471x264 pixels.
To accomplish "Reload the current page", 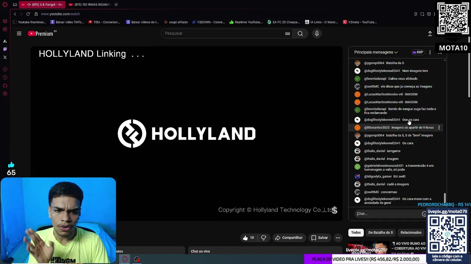I will point(28,14).
